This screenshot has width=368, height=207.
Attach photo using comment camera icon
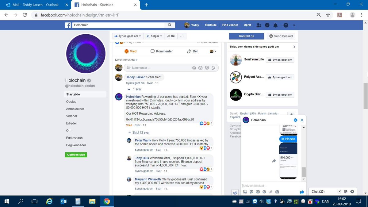[200, 68]
